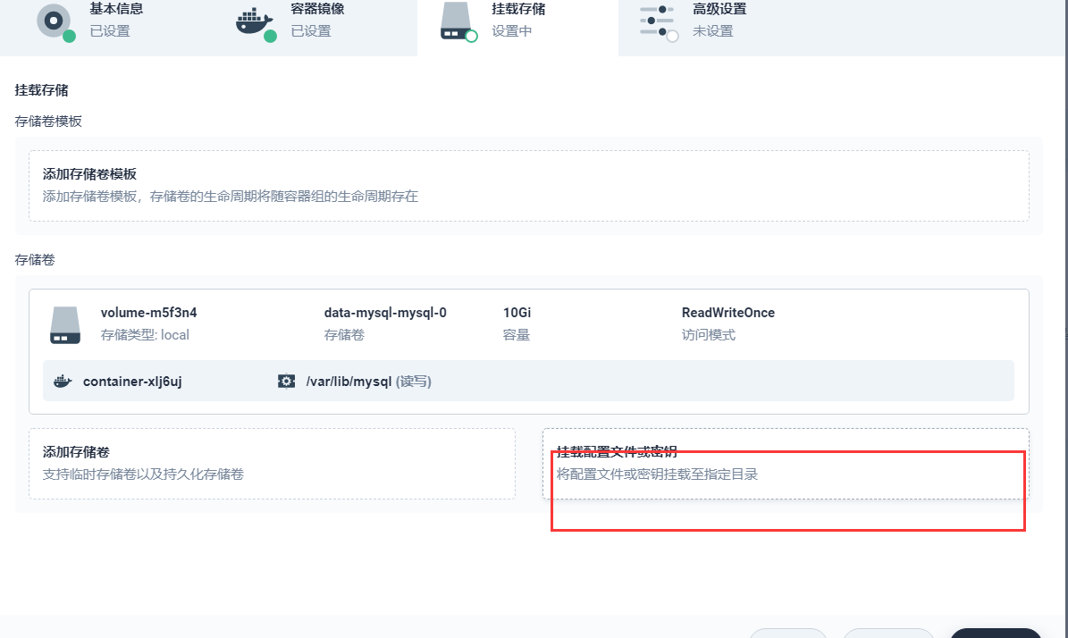Screen dimensions: 1068x638
Task: Go to the 高级设置 tab label
Action: tap(719, 10)
